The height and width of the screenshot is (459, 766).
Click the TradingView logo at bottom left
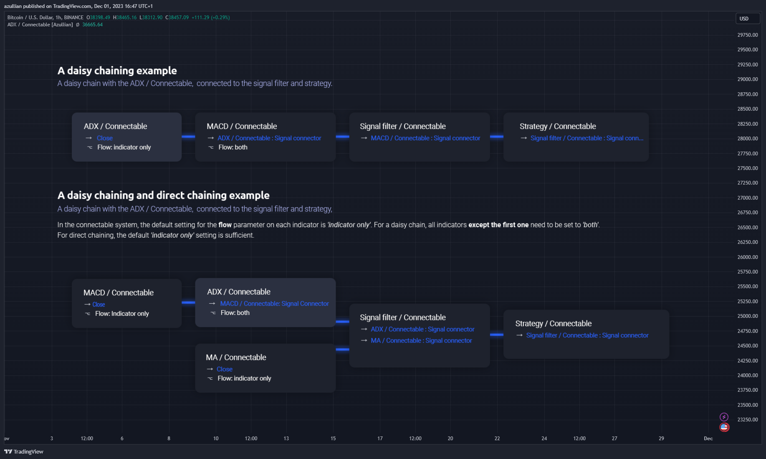coord(24,451)
